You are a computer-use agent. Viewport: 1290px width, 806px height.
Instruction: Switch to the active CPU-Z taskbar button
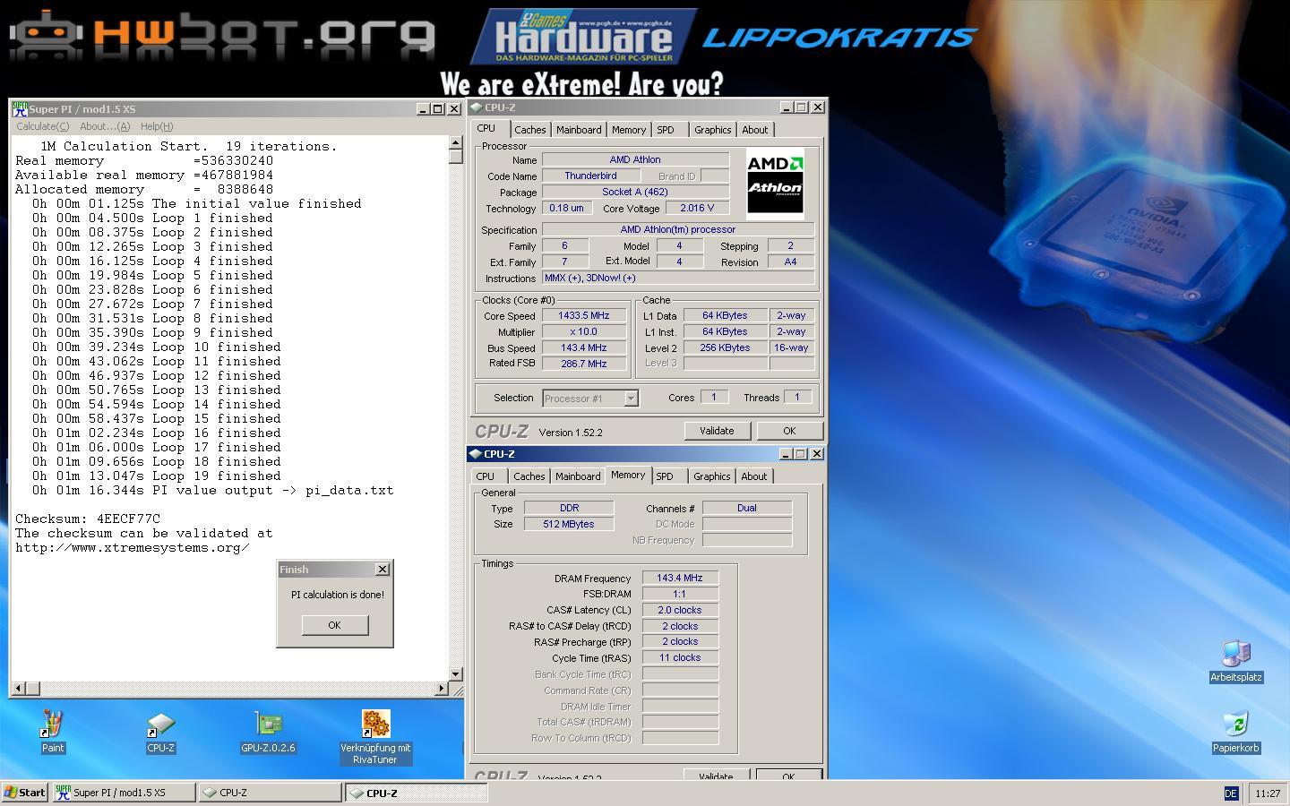pyautogui.click(x=417, y=793)
